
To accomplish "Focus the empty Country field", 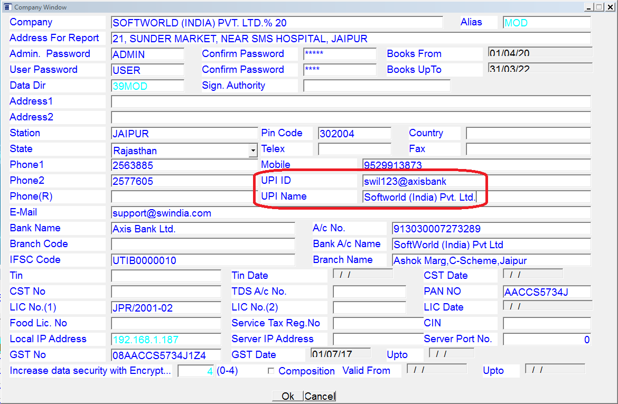I will pyautogui.click(x=528, y=133).
